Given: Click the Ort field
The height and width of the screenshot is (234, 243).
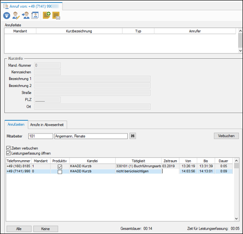Looking at the screenshot, I should tap(92, 106).
